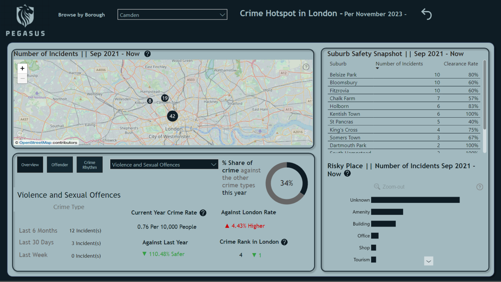
Task: Click the Zoom-out text label
Action: pyautogui.click(x=393, y=187)
